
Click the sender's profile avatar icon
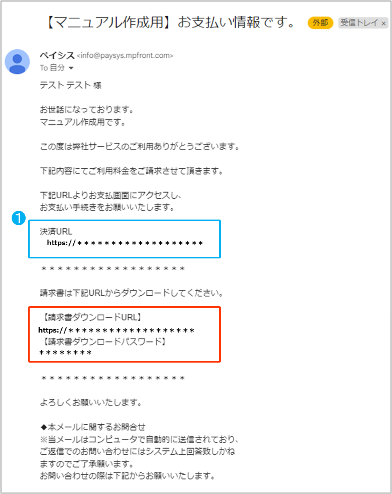click(x=17, y=62)
